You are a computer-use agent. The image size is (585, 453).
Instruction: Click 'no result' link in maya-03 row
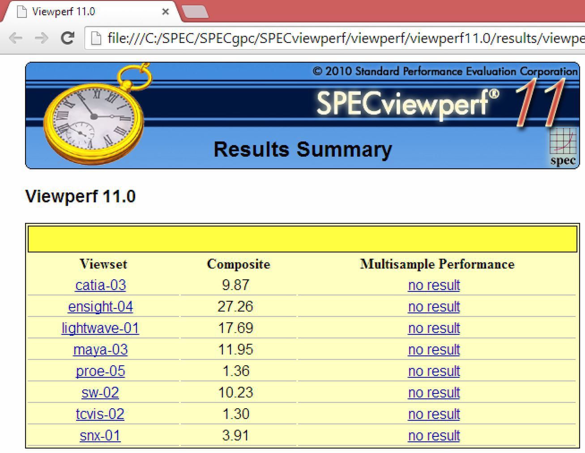434,350
